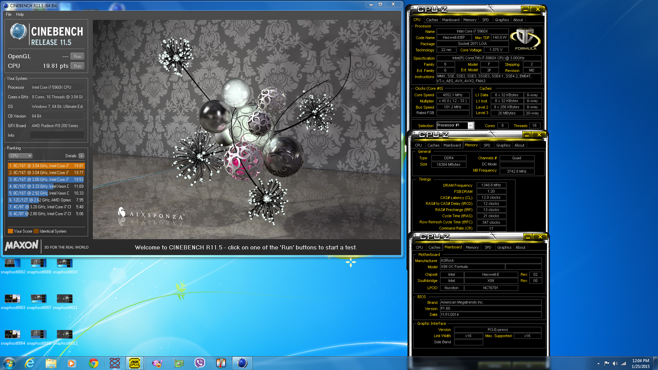Show hidden system tray icons arrow
The image size is (658, 370).
598,363
